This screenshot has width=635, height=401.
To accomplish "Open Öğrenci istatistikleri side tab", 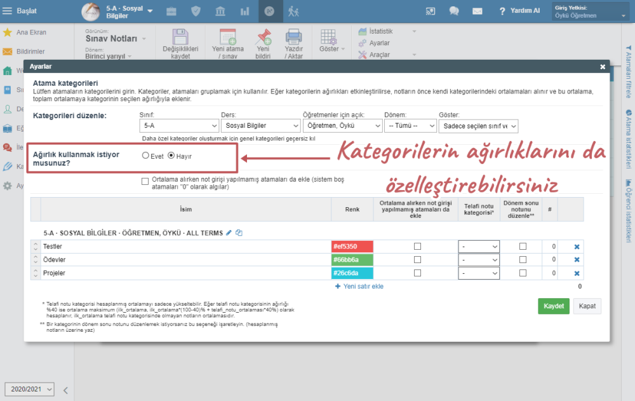I will coord(629,211).
